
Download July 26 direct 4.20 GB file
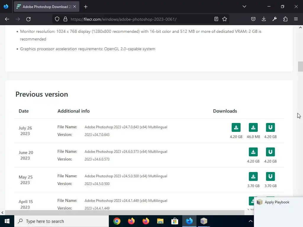click(236, 127)
